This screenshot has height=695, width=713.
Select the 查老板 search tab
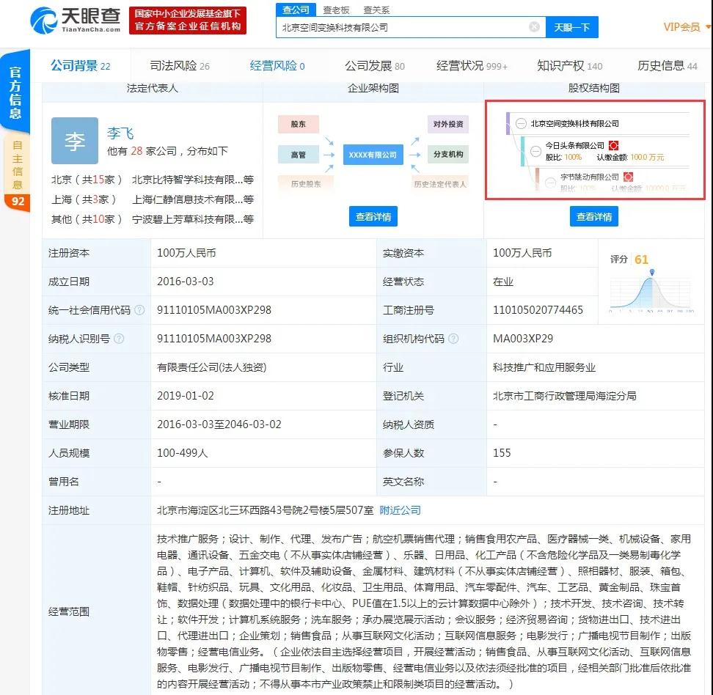click(x=336, y=10)
